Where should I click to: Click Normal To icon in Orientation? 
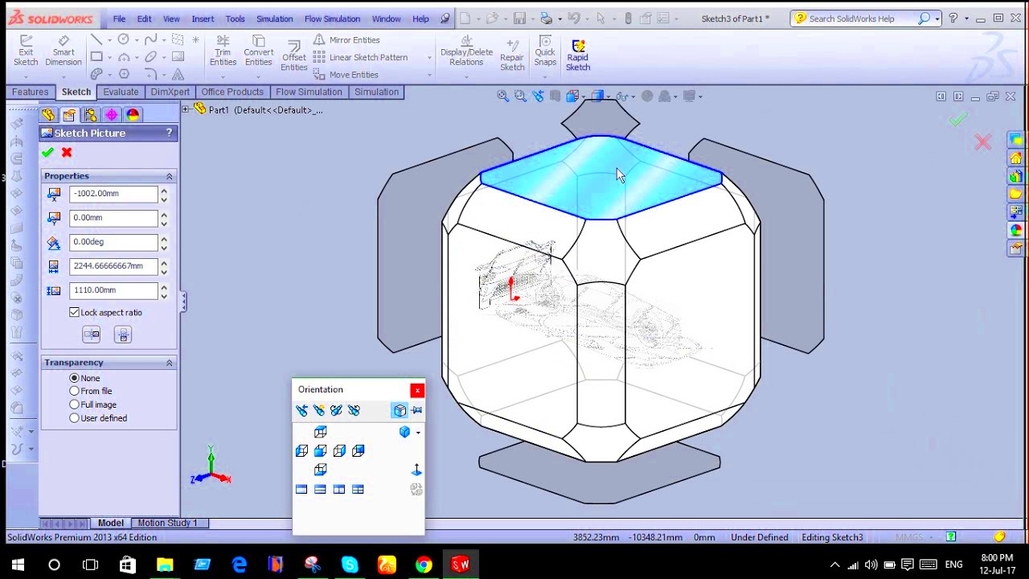[416, 470]
